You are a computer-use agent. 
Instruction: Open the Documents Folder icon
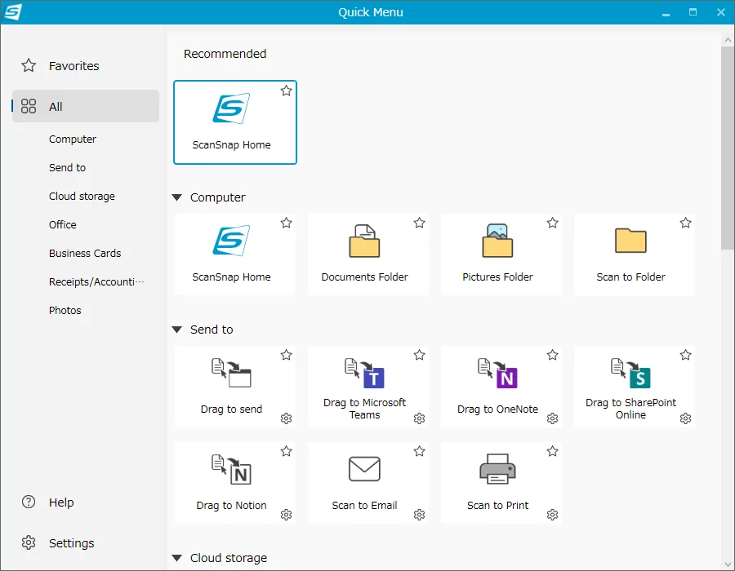click(364, 241)
